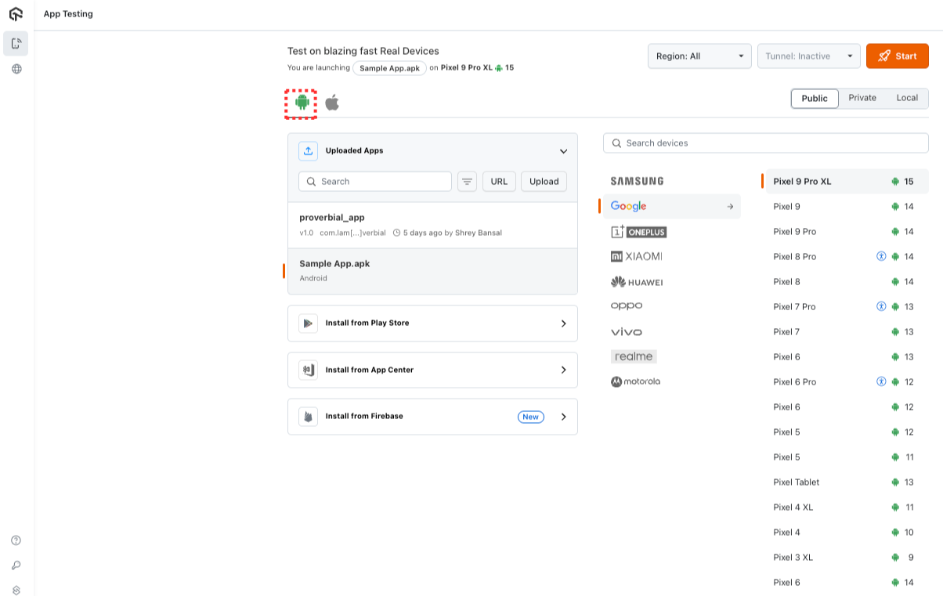The height and width of the screenshot is (596, 943).
Task: Click the globe icon in left sidebar
Action: pos(15,68)
